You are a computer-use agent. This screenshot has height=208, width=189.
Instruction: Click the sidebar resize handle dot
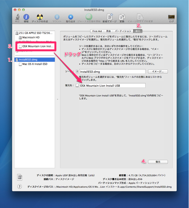(x=58, y=99)
